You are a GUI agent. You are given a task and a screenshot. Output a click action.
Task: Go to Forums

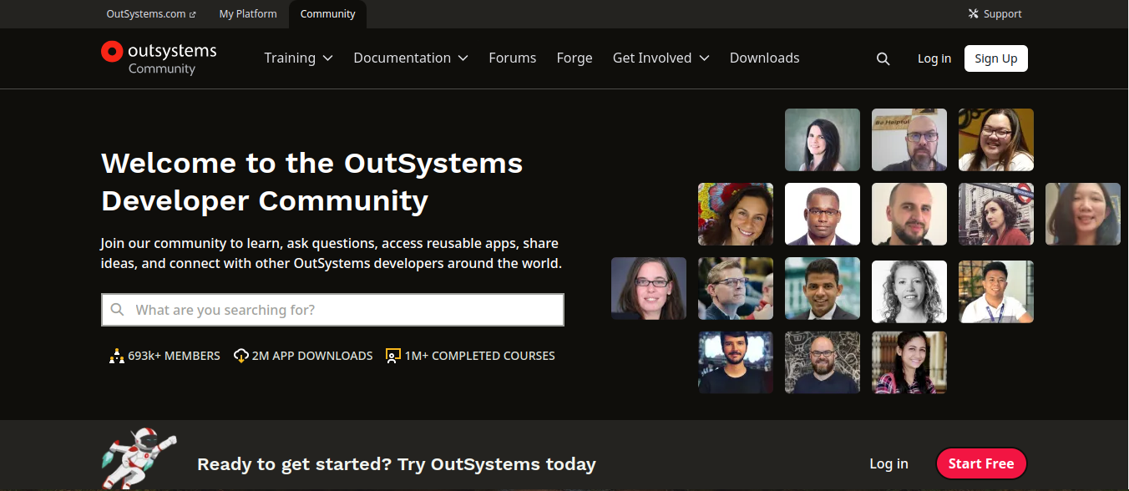(513, 58)
